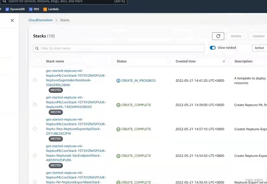Toggle the View nested switch
The width and height of the screenshot is (267, 184).
pyautogui.click(x=213, y=48)
